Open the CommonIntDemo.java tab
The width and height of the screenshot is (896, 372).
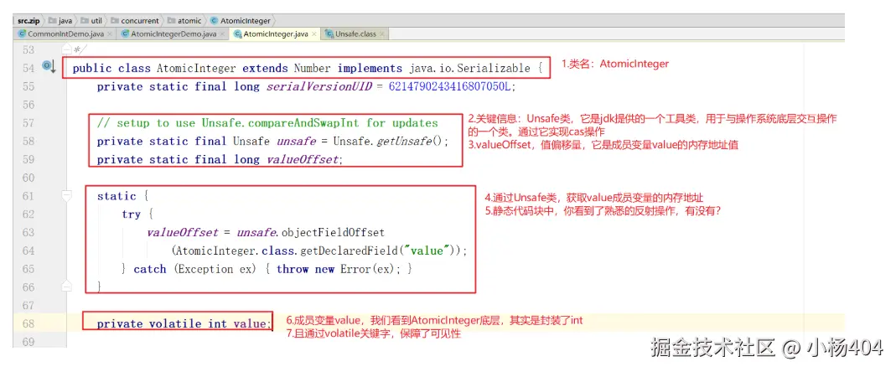65,34
